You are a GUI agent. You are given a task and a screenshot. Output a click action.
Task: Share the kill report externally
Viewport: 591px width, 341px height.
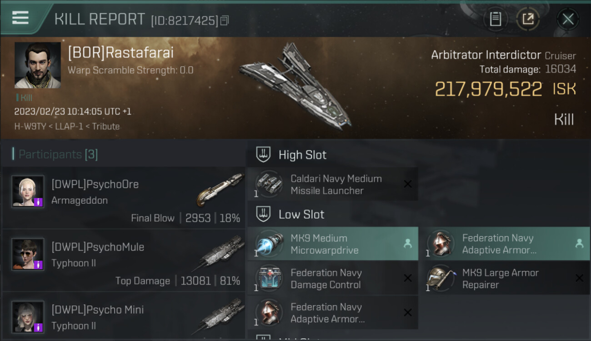click(x=528, y=19)
